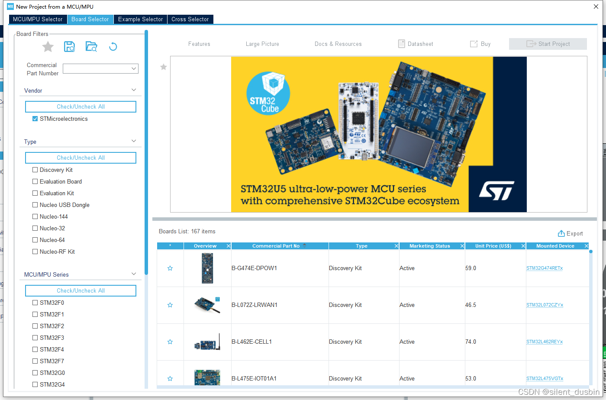Check the STM32G4 series filter
This screenshot has height=400, width=606.
(35, 384)
